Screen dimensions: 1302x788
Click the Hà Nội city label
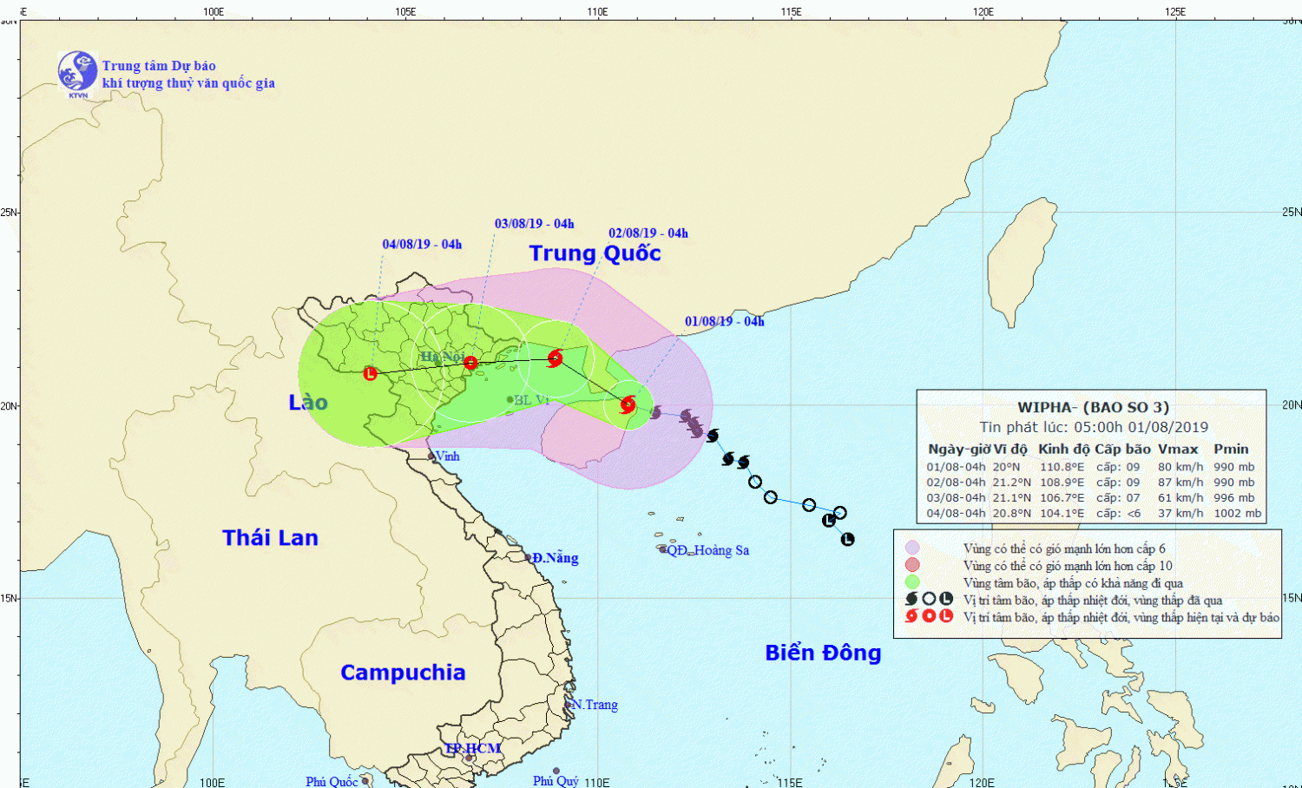tap(442, 357)
